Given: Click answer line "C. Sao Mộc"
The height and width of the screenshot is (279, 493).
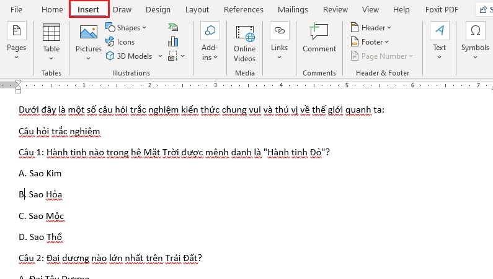Looking at the screenshot, I should coord(41,216).
